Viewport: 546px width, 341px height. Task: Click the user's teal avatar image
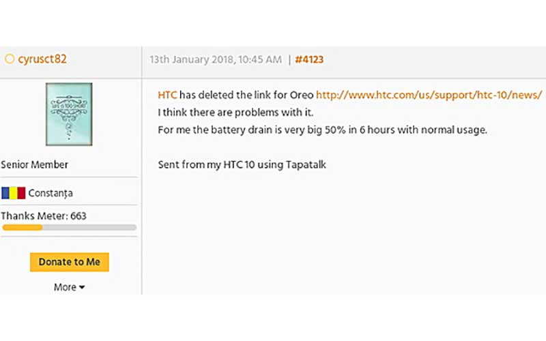69,113
